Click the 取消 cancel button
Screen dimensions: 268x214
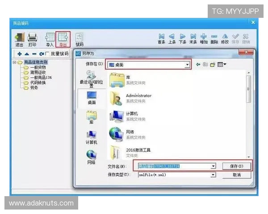point(236,175)
